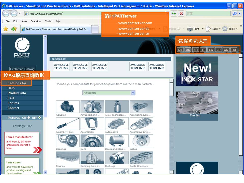Click the browser Forward arrow button
244x183 pixels.
14,13
